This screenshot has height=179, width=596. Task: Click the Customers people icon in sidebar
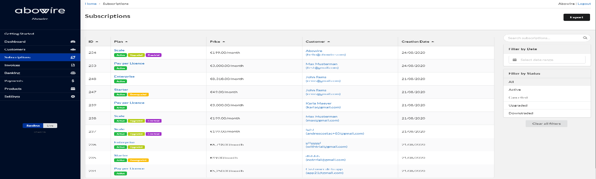73,50
